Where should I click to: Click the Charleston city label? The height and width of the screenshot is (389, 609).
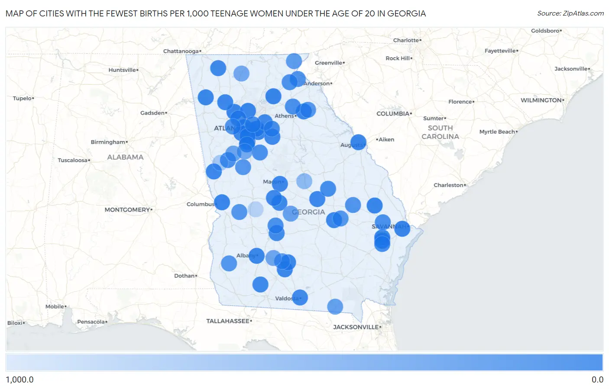(x=449, y=185)
